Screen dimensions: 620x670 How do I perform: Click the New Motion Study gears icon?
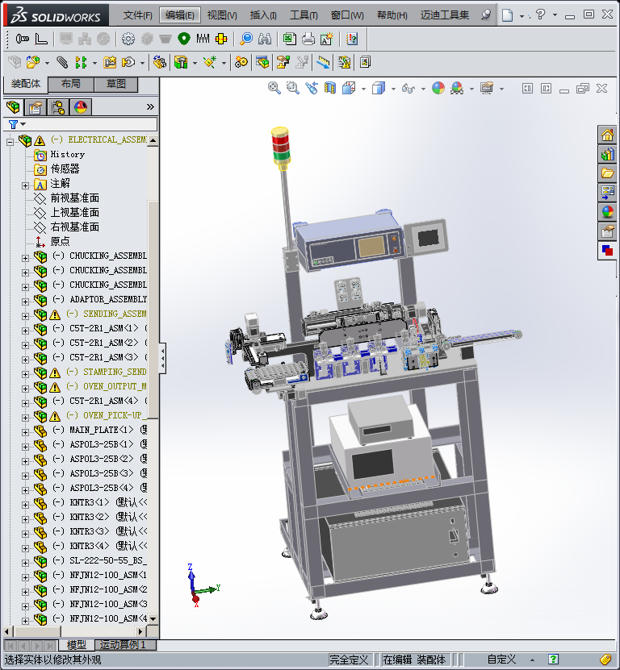click(241, 62)
